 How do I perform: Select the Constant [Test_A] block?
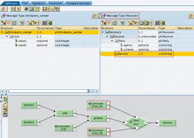point(97,105)
